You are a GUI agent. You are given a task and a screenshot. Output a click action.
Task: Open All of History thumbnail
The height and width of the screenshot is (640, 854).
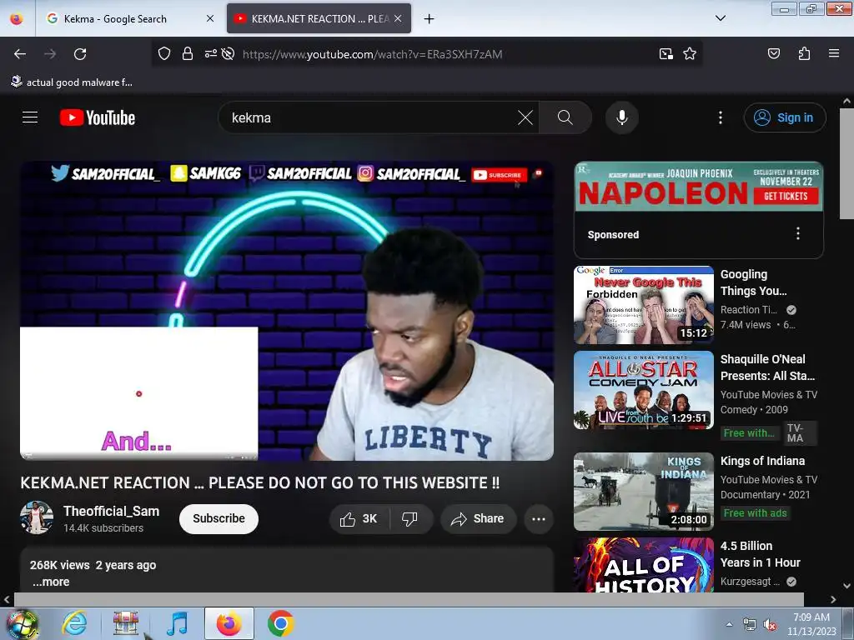[x=643, y=565]
